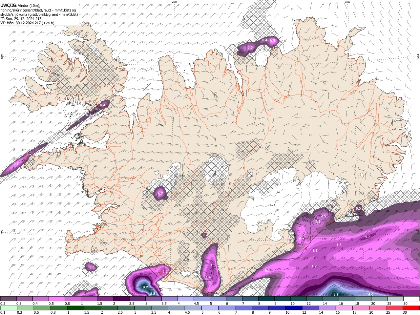Click the '1.3' precipitation value on the map
The image size is (420, 315).
[339, 245]
